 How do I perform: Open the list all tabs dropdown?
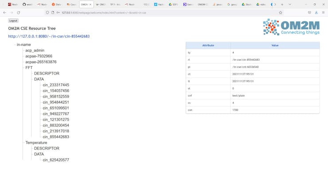290,4
